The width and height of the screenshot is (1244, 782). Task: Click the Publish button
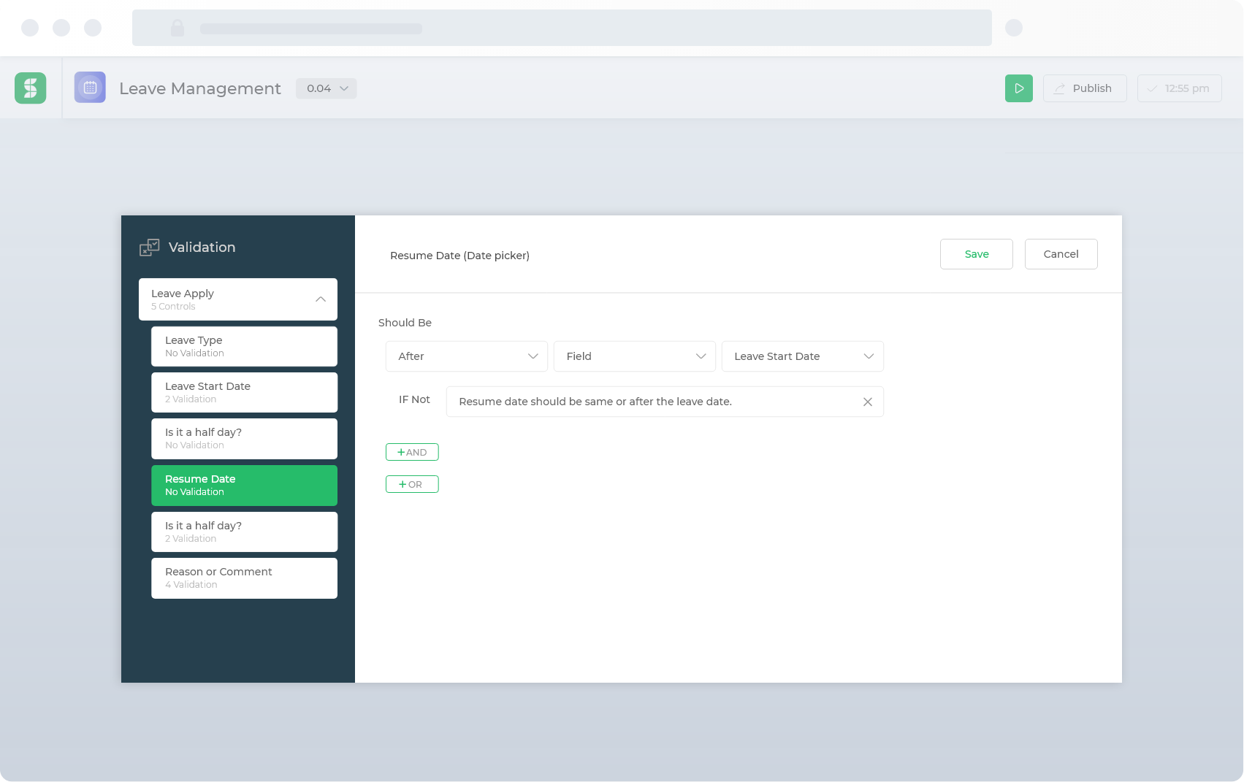pos(1085,88)
